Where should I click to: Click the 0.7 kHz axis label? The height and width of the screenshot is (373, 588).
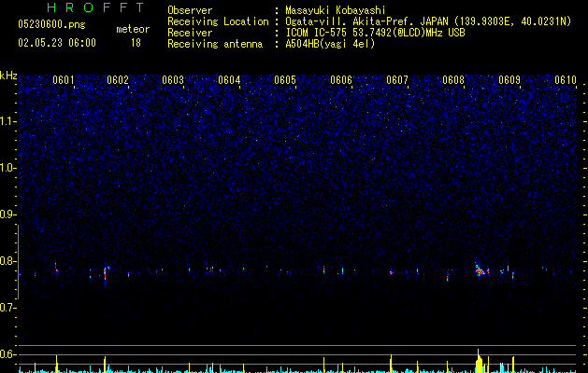(x=7, y=308)
